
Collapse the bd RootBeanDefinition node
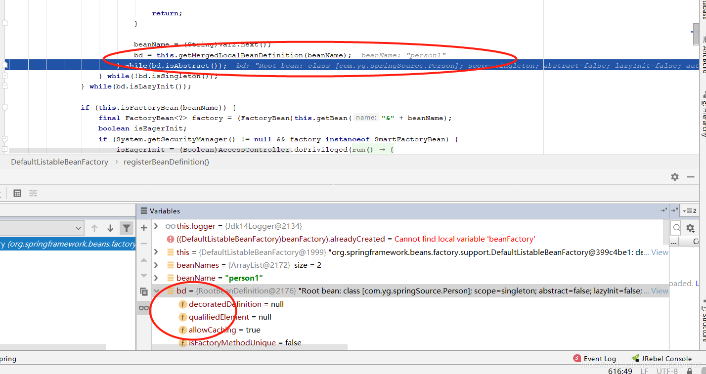[156, 291]
